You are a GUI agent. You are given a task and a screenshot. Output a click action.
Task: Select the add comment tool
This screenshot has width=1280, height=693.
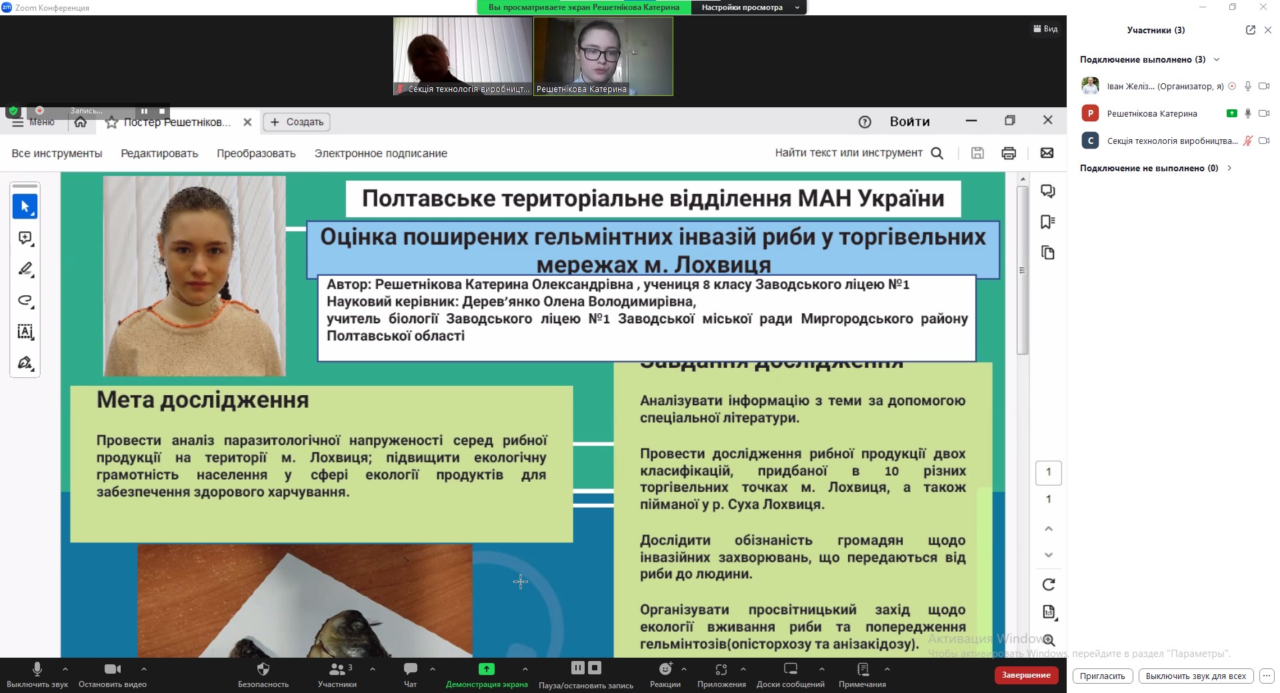pyautogui.click(x=25, y=238)
